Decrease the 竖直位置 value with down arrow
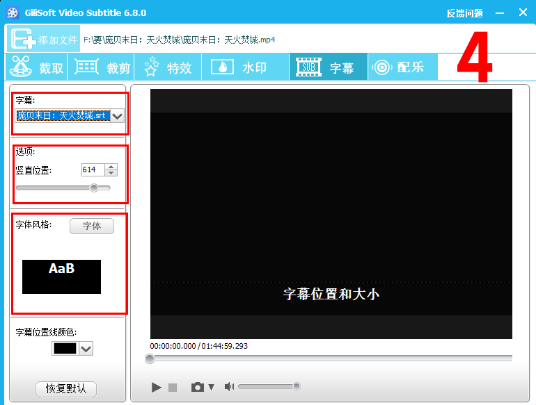 [x=111, y=173]
